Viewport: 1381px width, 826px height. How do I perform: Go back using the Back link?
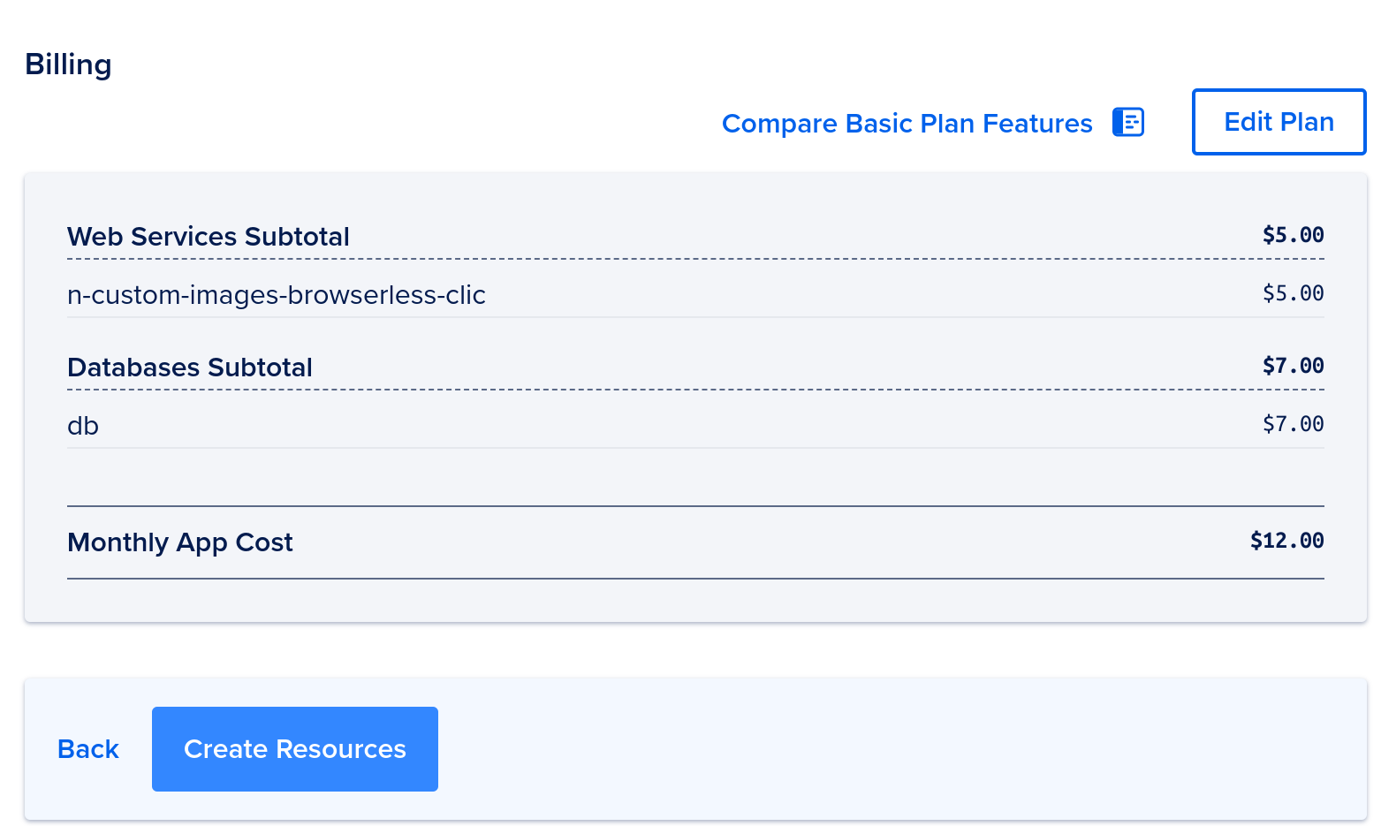pyautogui.click(x=88, y=749)
